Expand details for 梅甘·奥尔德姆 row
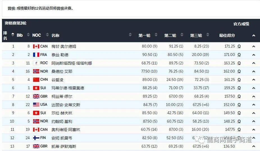 click(254, 46)
